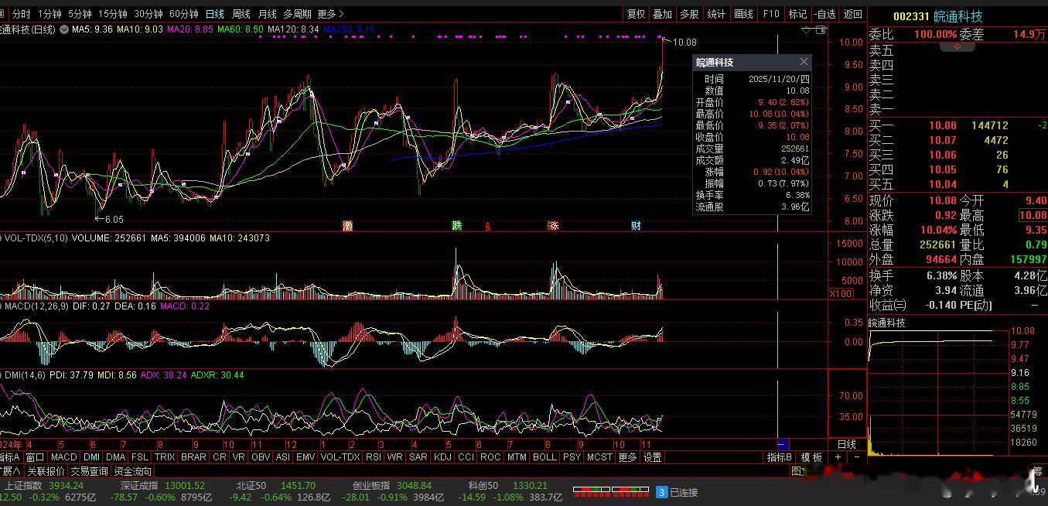Image resolution: width=1048 pixels, height=506 pixels.
Task: Click the blue time-axis position marker
Action: point(782,444)
